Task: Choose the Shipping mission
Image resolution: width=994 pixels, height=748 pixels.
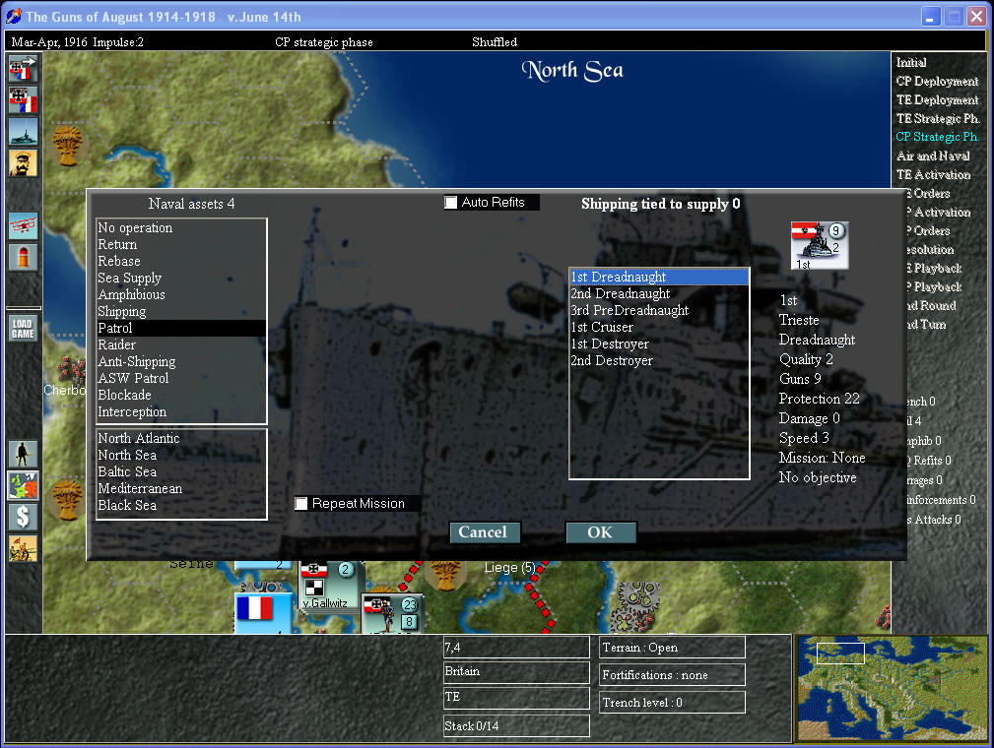Action: (181, 312)
